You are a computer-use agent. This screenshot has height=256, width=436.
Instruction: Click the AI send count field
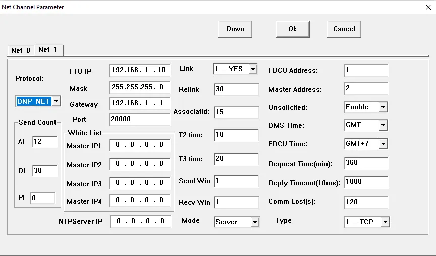(44, 142)
